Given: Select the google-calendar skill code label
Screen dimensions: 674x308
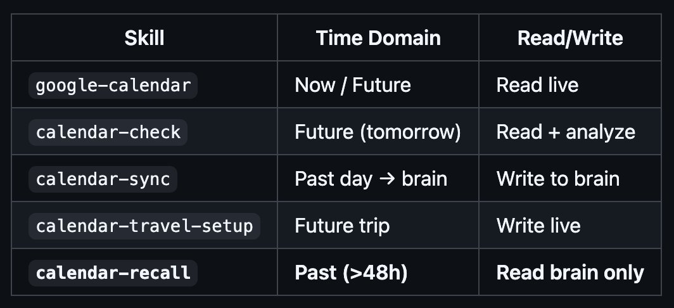Looking at the screenshot, I should click(x=113, y=85).
